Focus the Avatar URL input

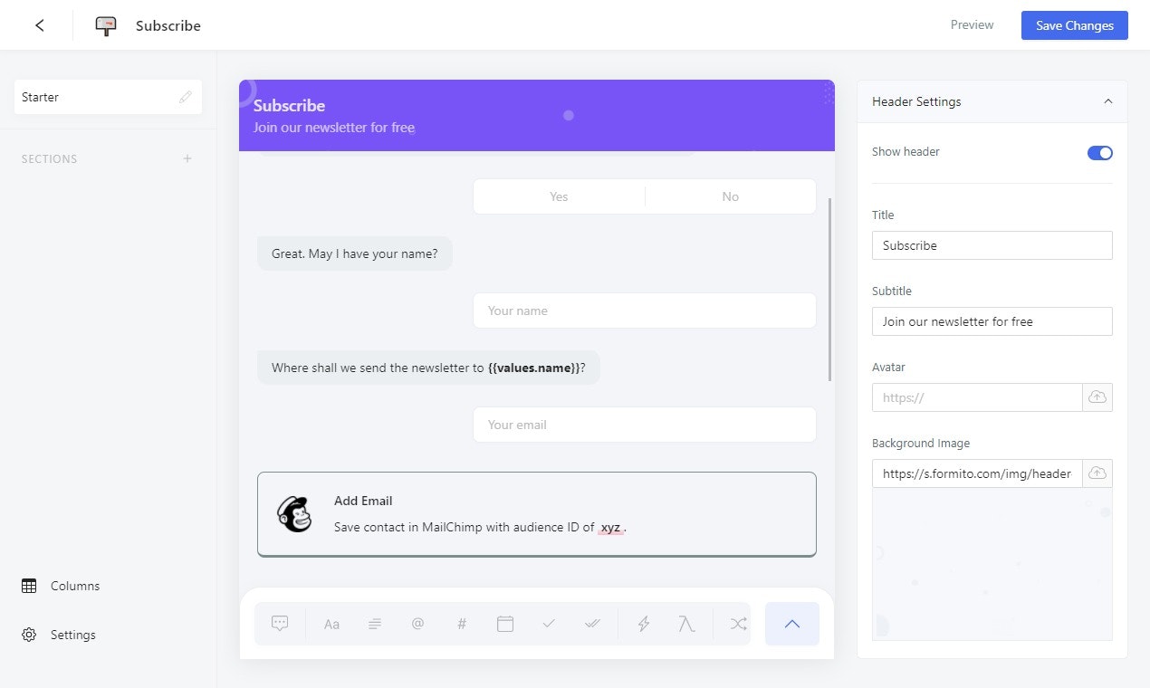(977, 397)
